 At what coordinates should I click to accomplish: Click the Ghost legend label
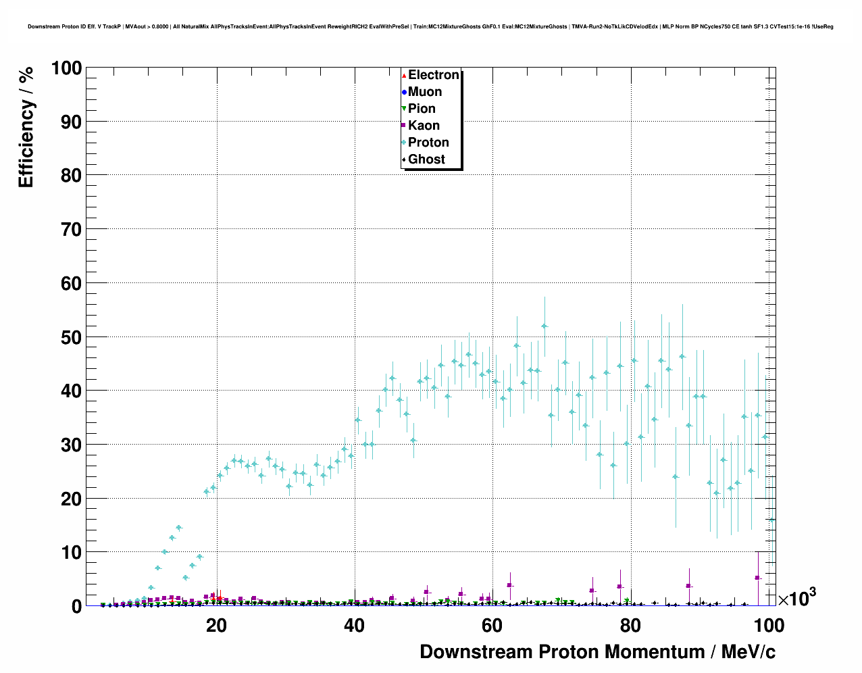point(426,159)
